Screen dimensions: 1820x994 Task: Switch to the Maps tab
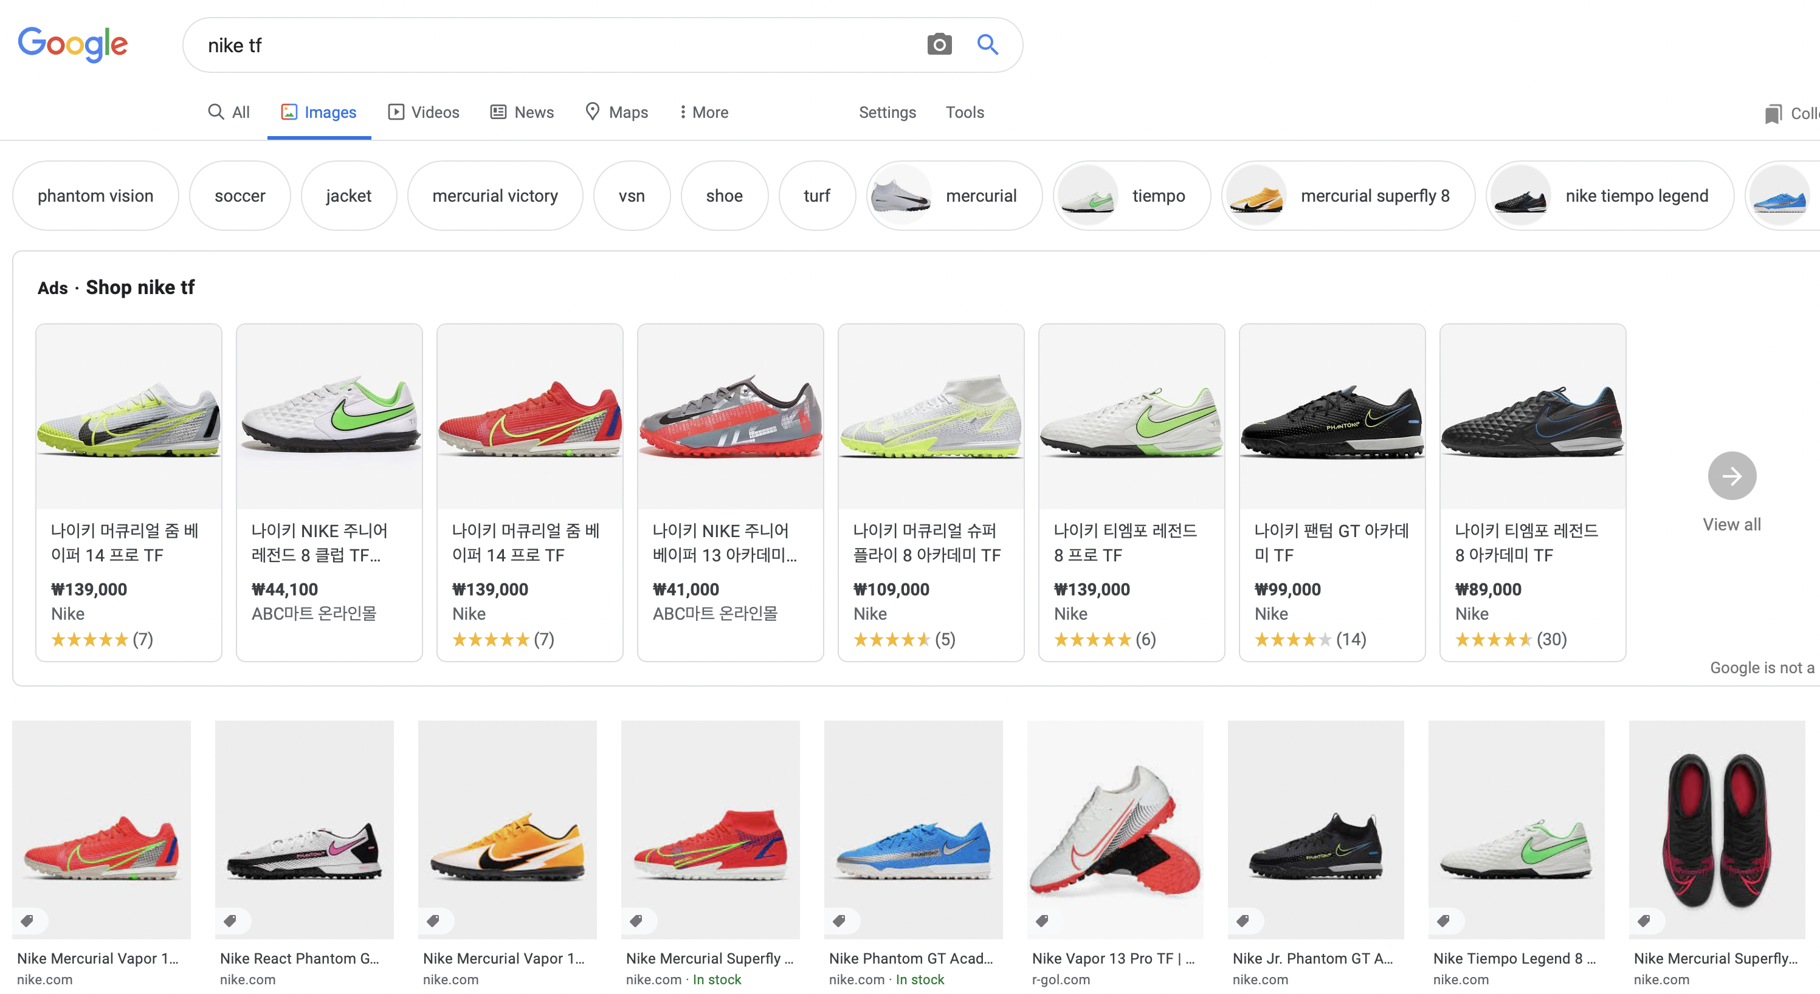[617, 112]
